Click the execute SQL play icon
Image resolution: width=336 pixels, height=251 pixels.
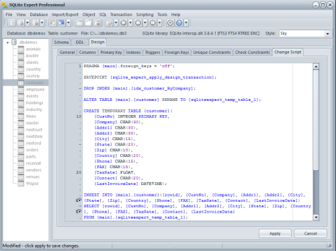124,23
